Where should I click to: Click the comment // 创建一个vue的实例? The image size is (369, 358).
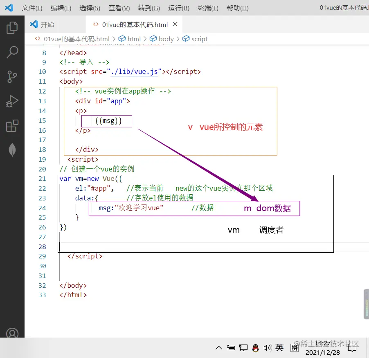(x=97, y=169)
